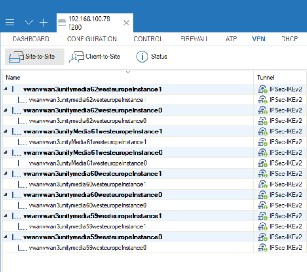The image size is (307, 272).
Task: Click IKEv2 tunnel icon for bold unitymedia60 Instance1
Action: [262, 174]
